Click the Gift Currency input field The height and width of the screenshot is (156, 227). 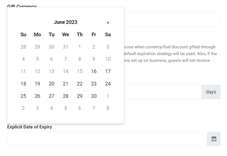(x=172, y=19)
